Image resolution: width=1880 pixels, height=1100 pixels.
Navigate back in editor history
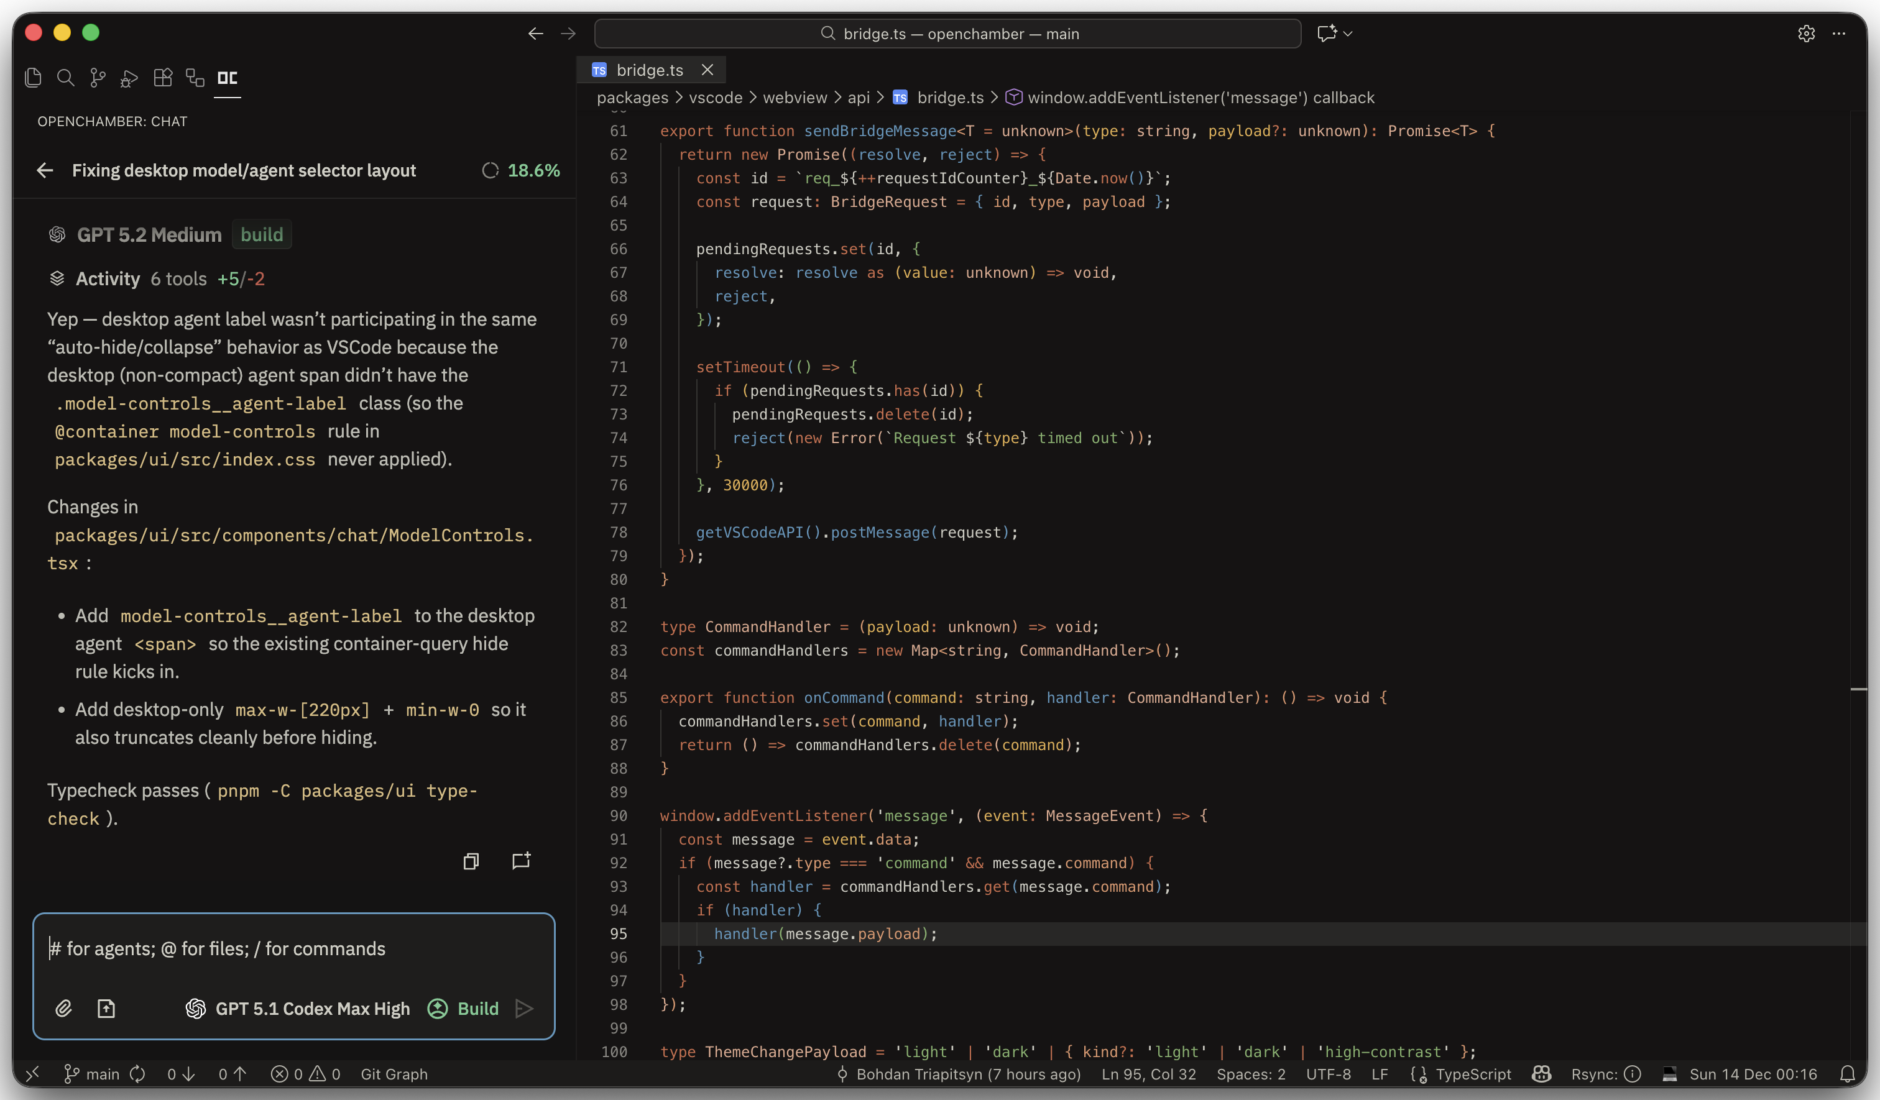click(x=536, y=34)
